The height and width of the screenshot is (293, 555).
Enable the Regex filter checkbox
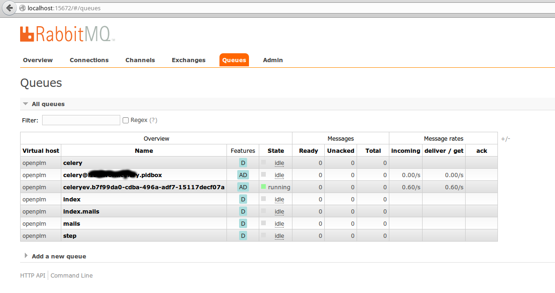(125, 120)
